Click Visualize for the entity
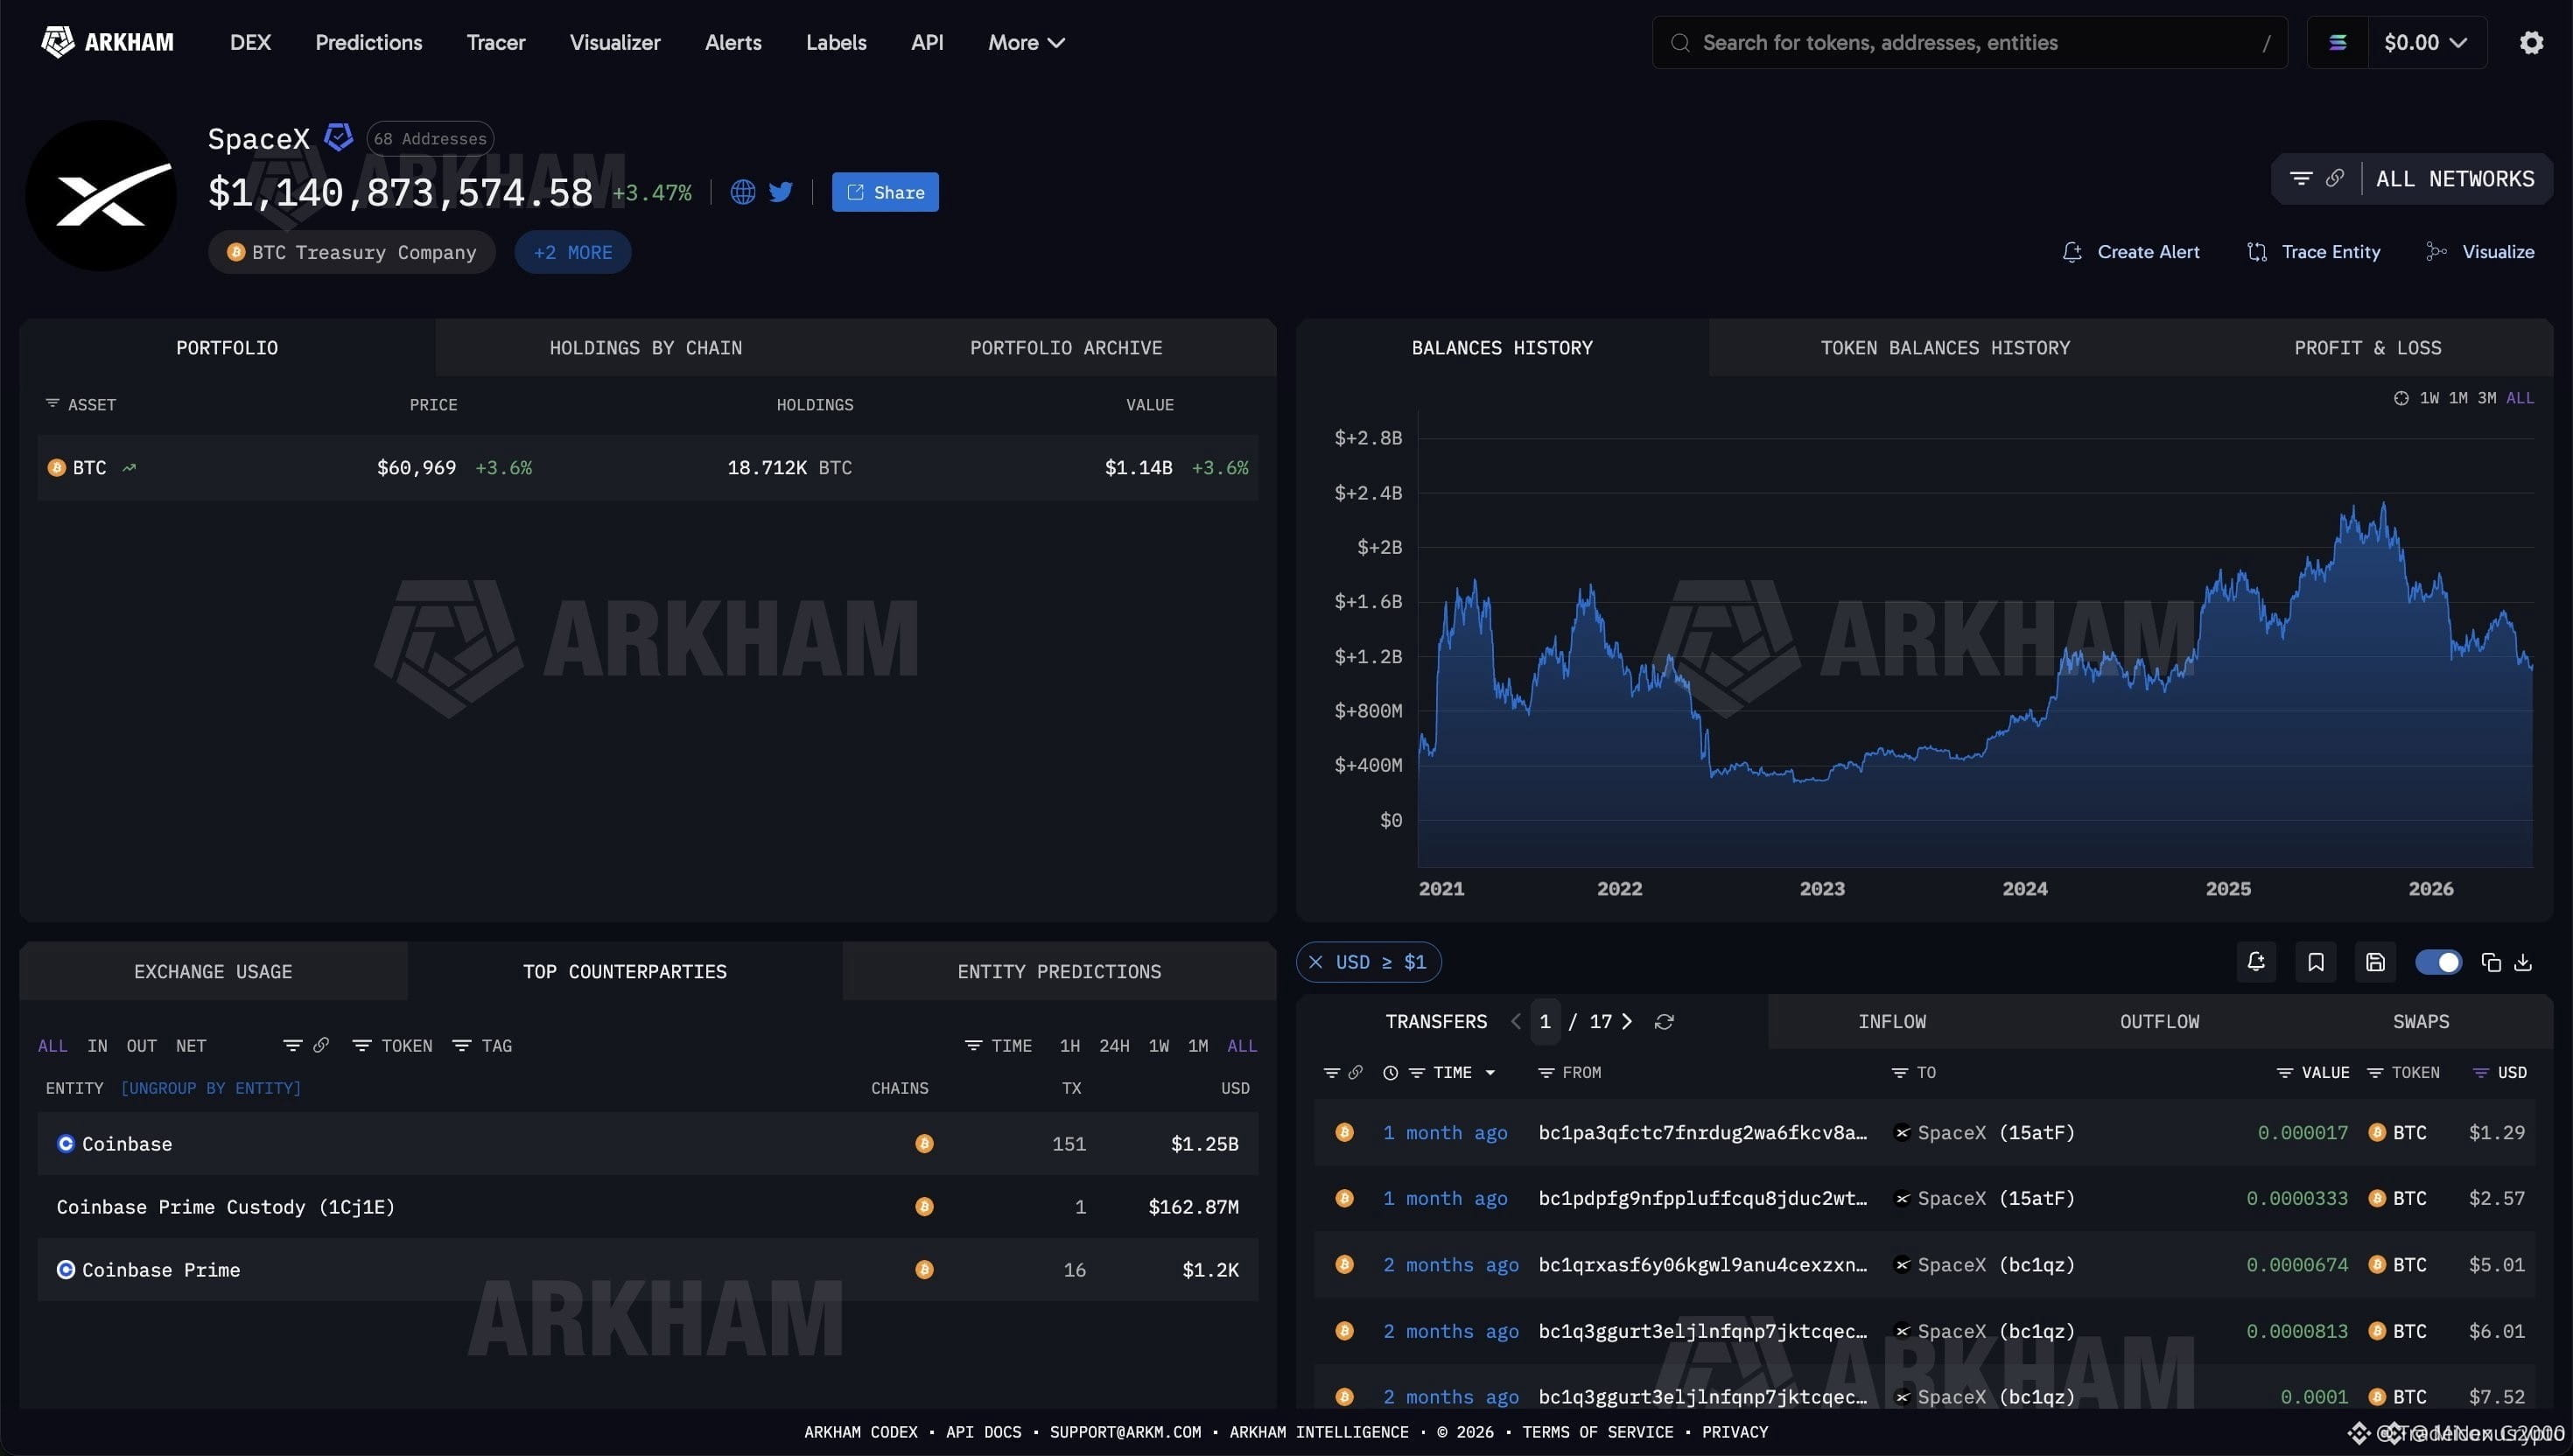 (2480, 251)
